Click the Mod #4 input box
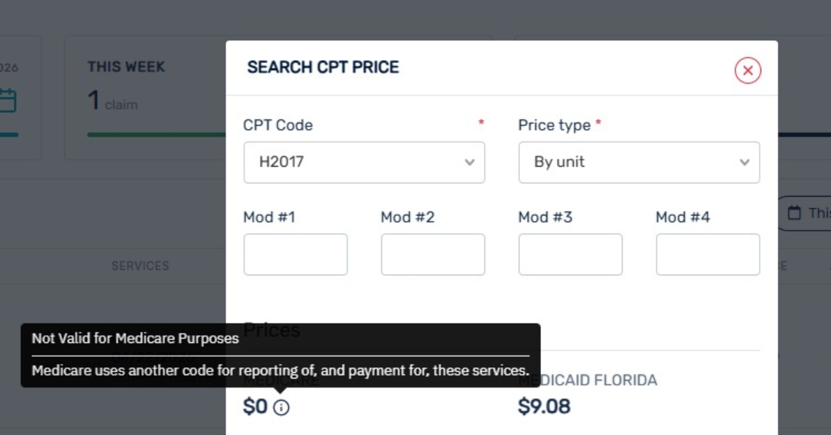This screenshot has height=435, width=831. (708, 254)
